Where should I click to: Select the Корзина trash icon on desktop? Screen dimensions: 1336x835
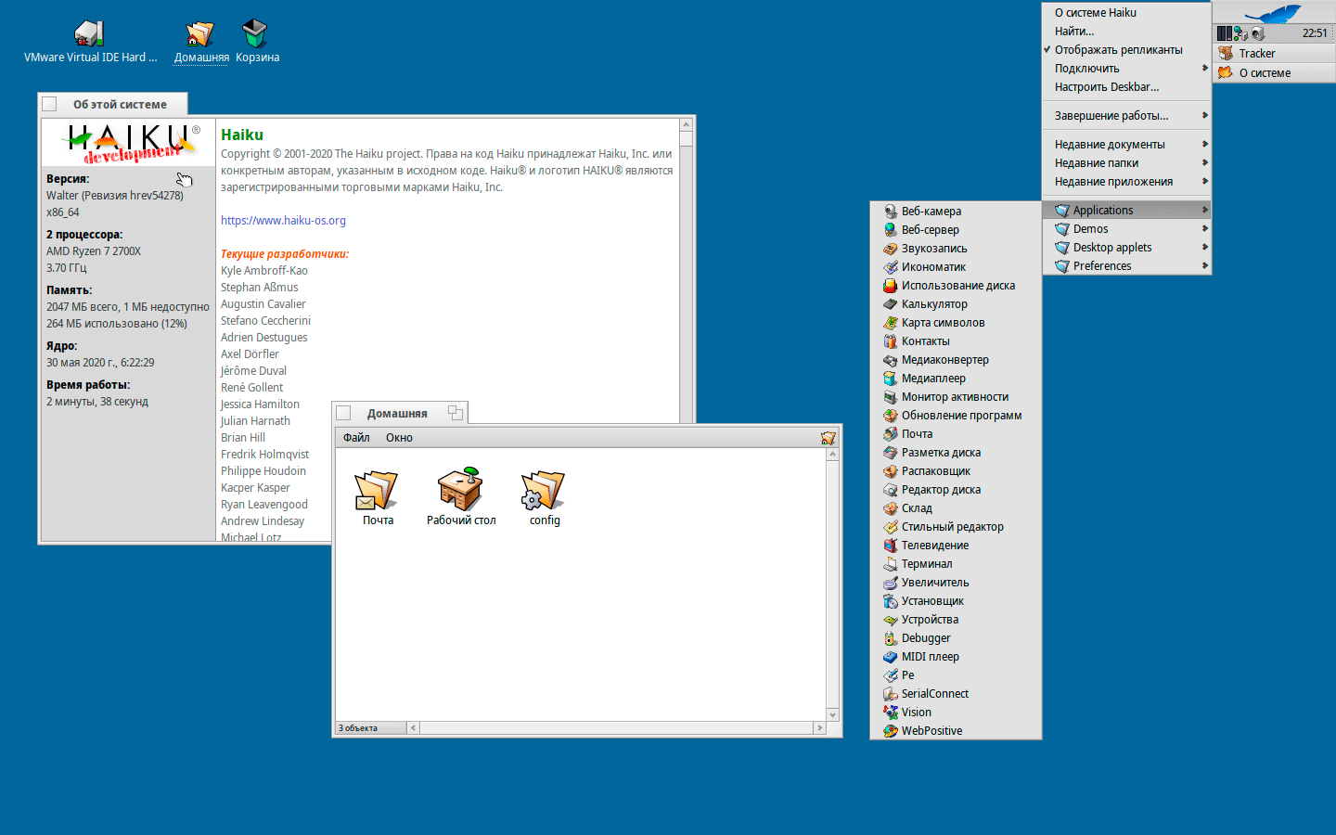(257, 42)
